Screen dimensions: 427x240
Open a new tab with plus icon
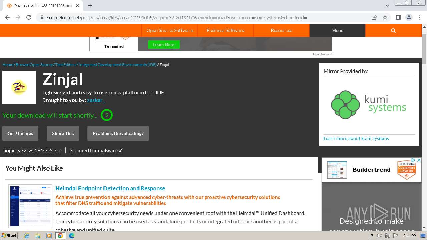[x=90, y=6]
